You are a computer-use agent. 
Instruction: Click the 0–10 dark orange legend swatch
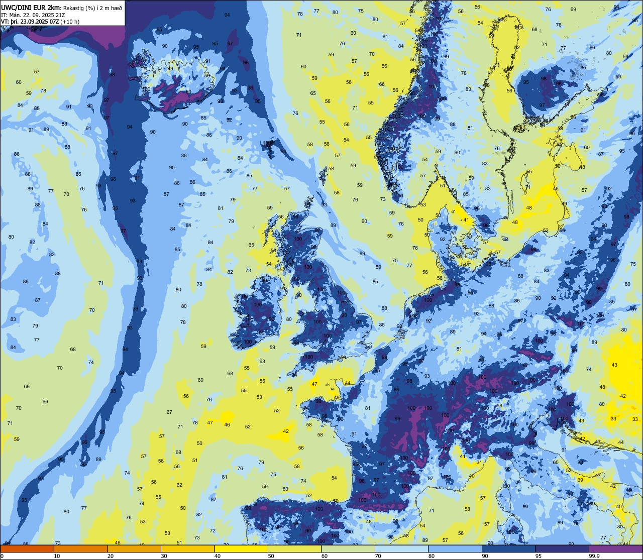click(x=27, y=549)
